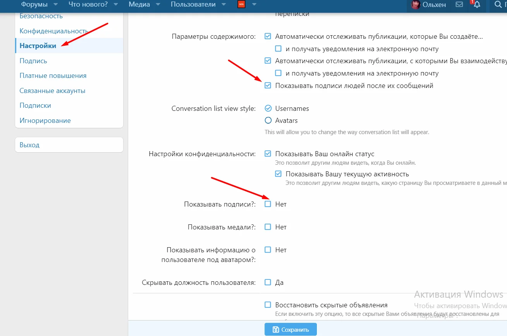Image resolution: width=507 pixels, height=336 pixels.
Task: Expand the dropdown arrow next to Форумы
Action: pos(55,5)
